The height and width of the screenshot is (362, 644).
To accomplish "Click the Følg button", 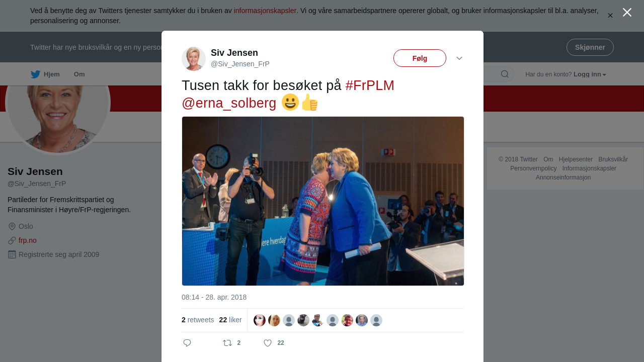I will 420,58.
